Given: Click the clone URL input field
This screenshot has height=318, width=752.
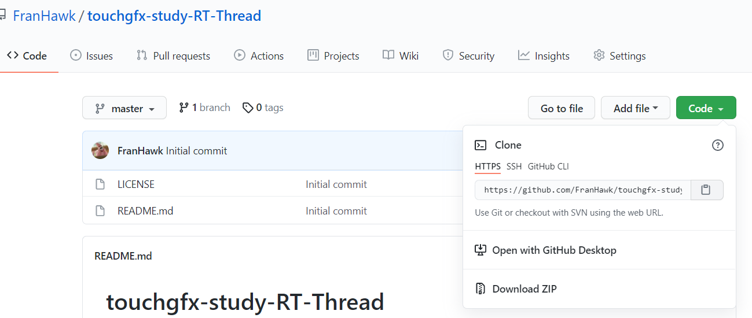Looking at the screenshot, I should coord(583,190).
